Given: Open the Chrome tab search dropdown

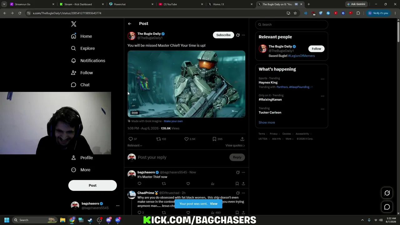Looking at the screenshot, I should coord(4,4).
